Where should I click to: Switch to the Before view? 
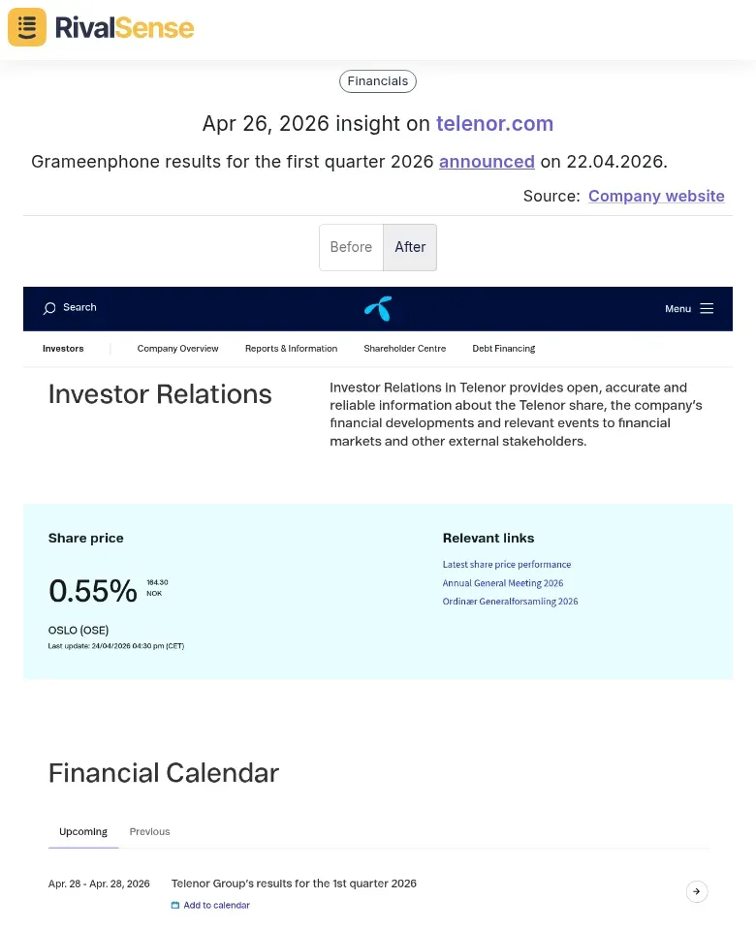pyautogui.click(x=351, y=247)
